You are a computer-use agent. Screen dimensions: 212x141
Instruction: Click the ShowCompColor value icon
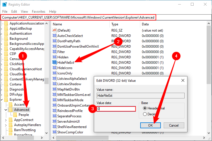point(55,132)
